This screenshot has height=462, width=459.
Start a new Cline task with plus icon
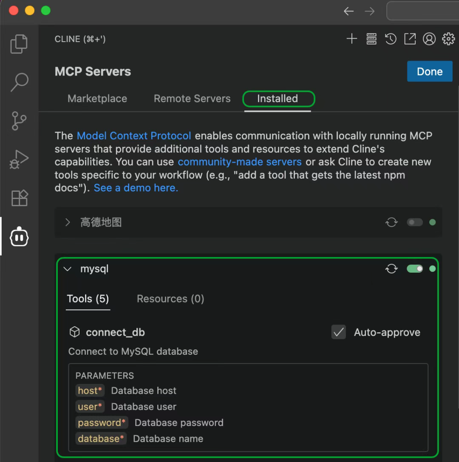pos(352,39)
